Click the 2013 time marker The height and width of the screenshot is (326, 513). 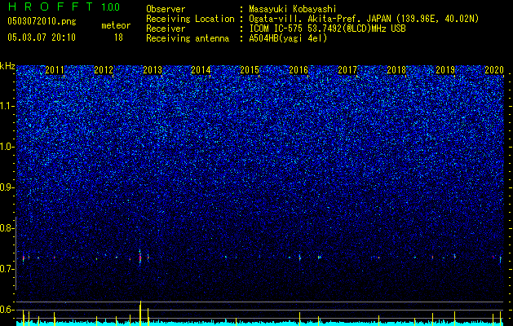point(153,70)
